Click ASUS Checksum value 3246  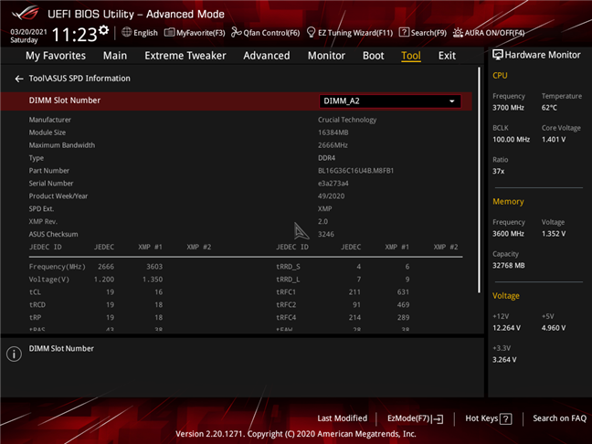[x=326, y=234]
